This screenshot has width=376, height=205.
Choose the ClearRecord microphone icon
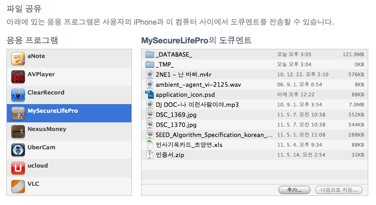pos(18,95)
